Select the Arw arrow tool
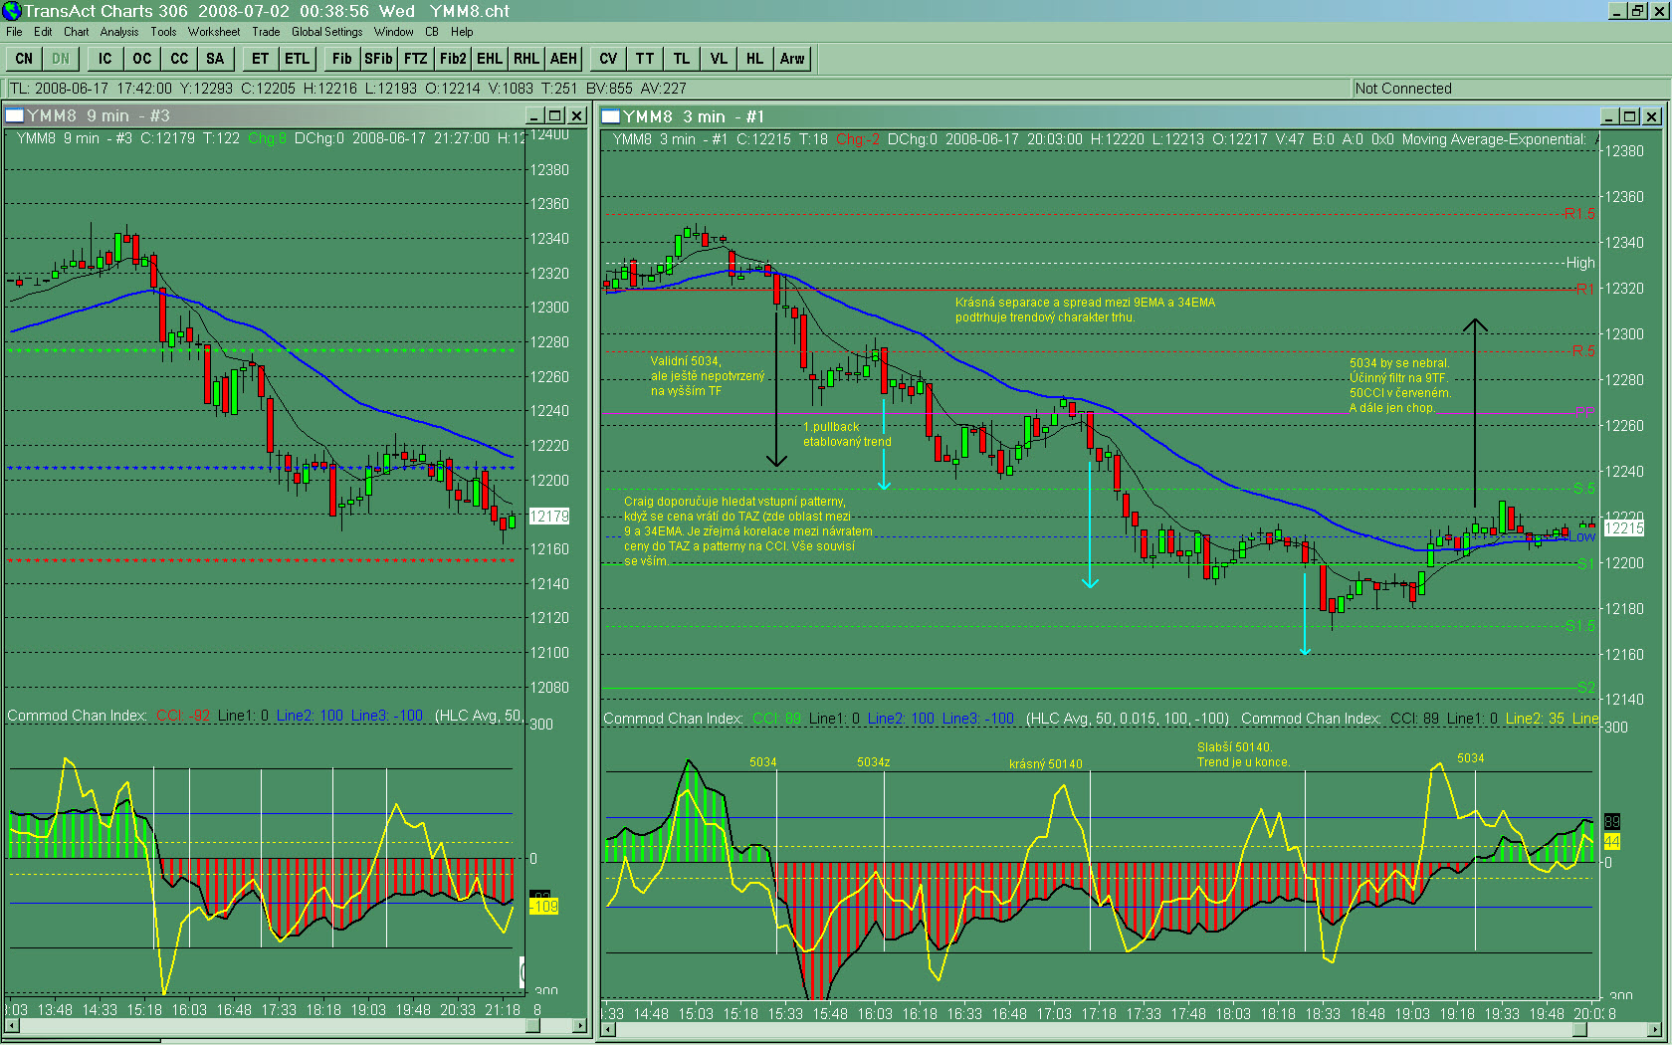Viewport: 1672px width, 1045px height. (x=792, y=59)
